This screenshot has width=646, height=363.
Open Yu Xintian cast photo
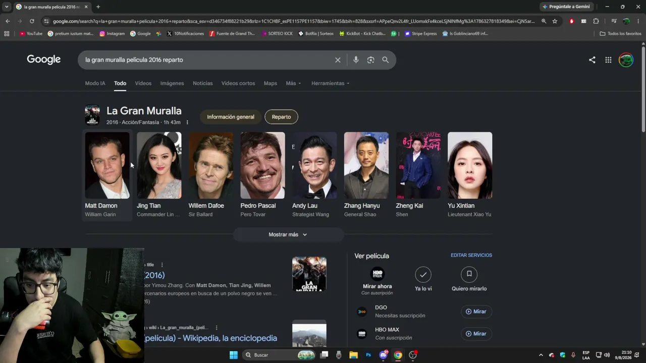(x=470, y=165)
